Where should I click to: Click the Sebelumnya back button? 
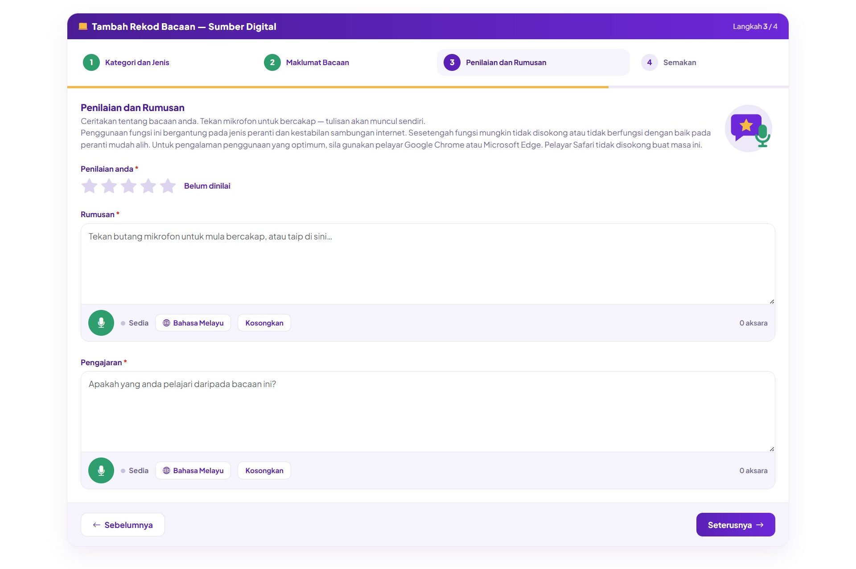pyautogui.click(x=123, y=525)
